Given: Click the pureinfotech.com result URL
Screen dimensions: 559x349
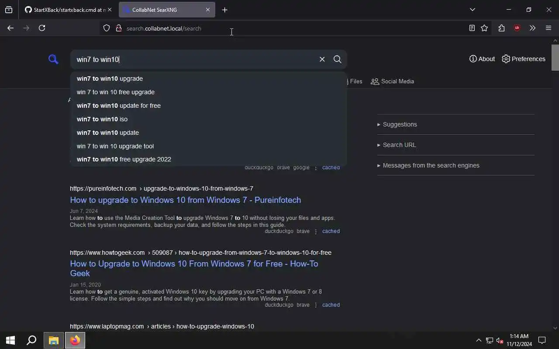Looking at the screenshot, I should click(x=162, y=188).
